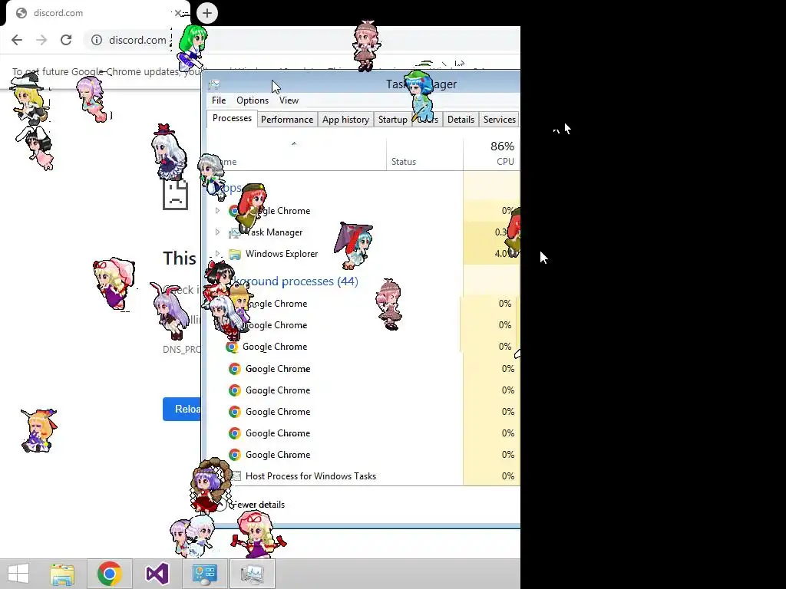Image resolution: width=786 pixels, height=589 pixels.
Task: Switch to the Startup tab
Action: point(392,119)
